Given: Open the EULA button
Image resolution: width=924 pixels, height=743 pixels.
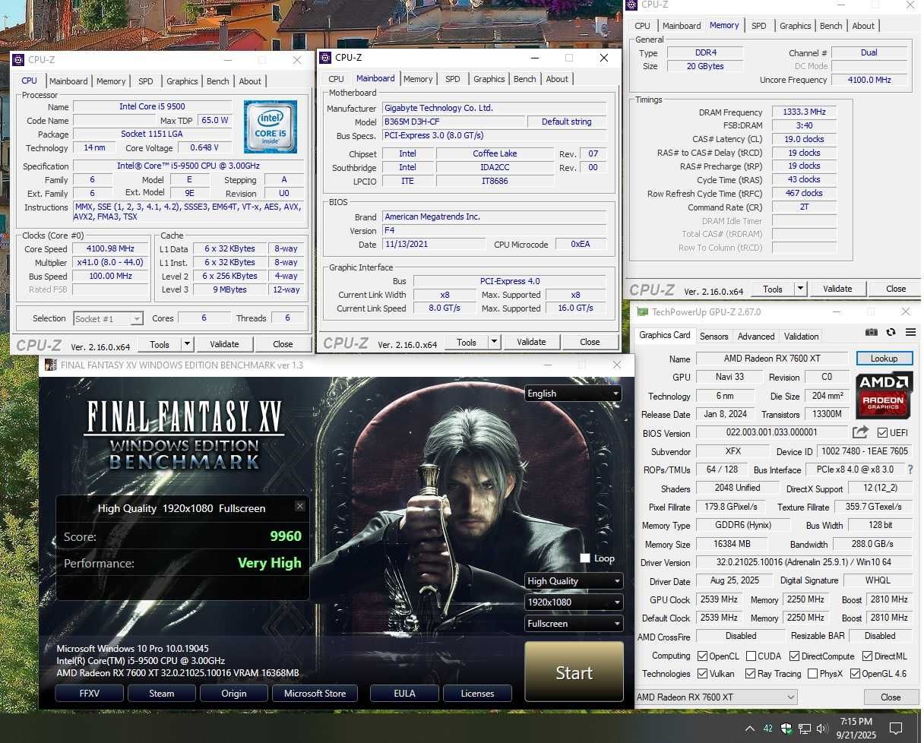Looking at the screenshot, I should [x=404, y=693].
